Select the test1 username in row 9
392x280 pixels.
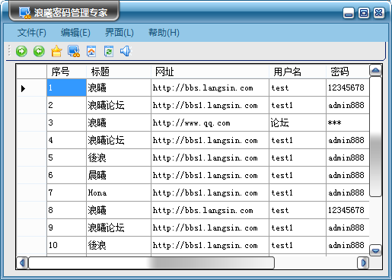pyautogui.click(x=298, y=228)
